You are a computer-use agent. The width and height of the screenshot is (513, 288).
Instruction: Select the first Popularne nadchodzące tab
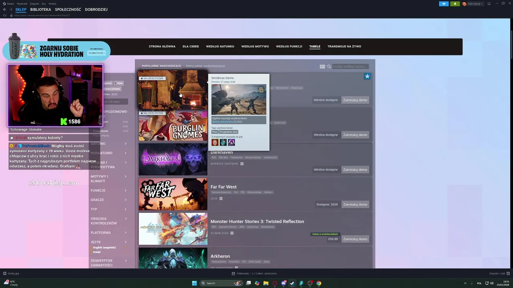(162, 66)
